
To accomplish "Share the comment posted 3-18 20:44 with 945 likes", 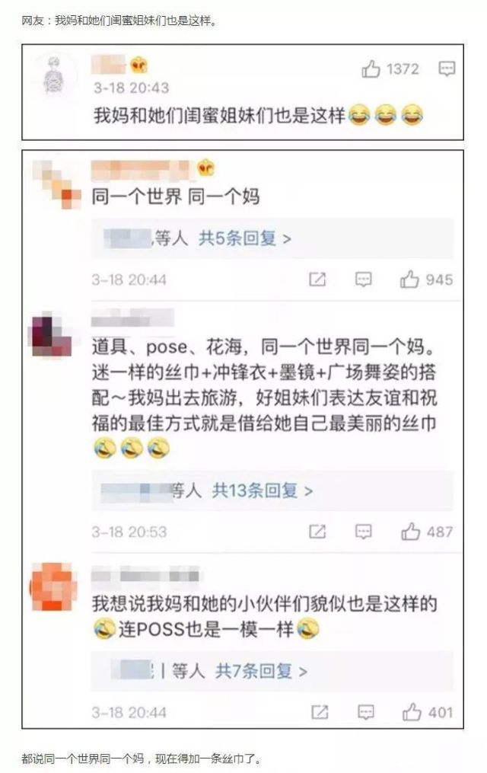I will (x=317, y=279).
